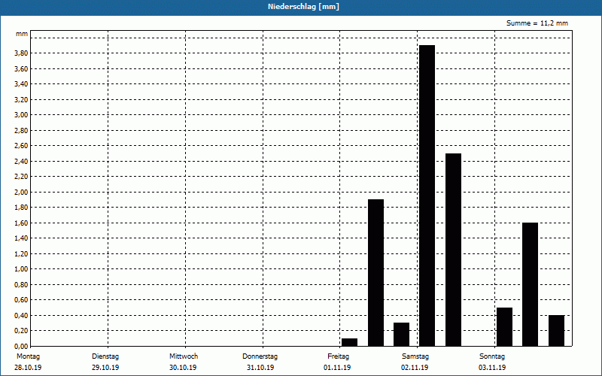Screen dimensions: 602x376
Task: Click the 1,00 y-axis value
Action: coord(21,269)
